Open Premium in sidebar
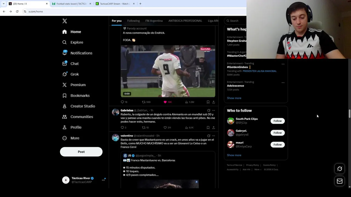The width and height of the screenshot is (351, 197). pyautogui.click(x=74, y=85)
